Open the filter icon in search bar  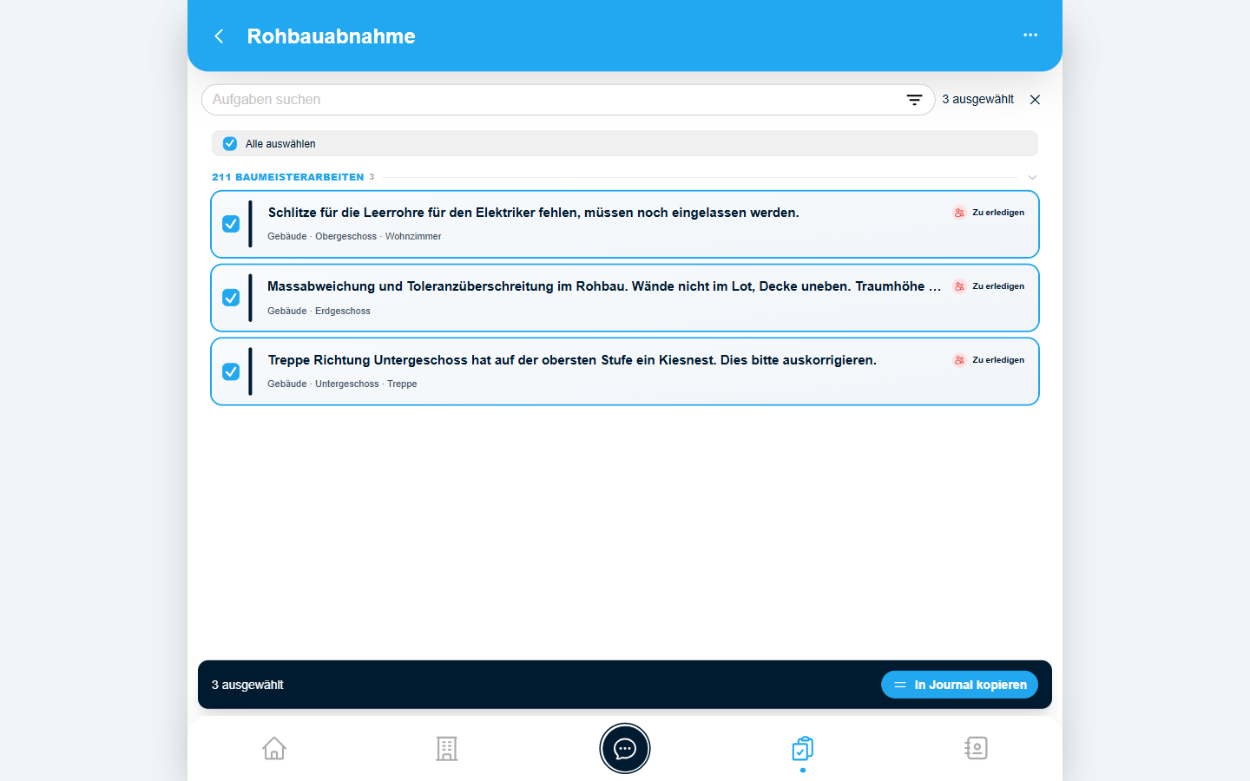[x=914, y=100]
